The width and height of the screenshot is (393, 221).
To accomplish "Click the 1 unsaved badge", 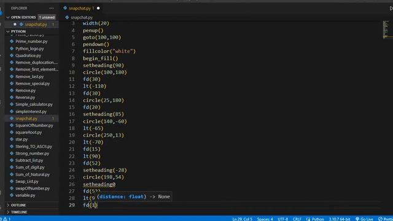I will click(x=47, y=17).
